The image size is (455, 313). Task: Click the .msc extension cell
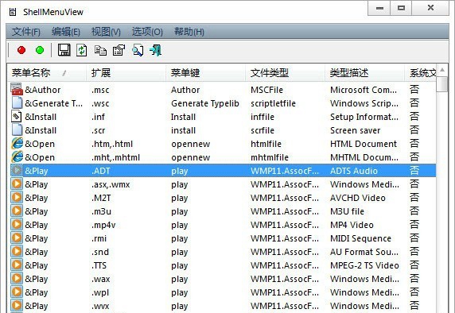tap(100, 90)
